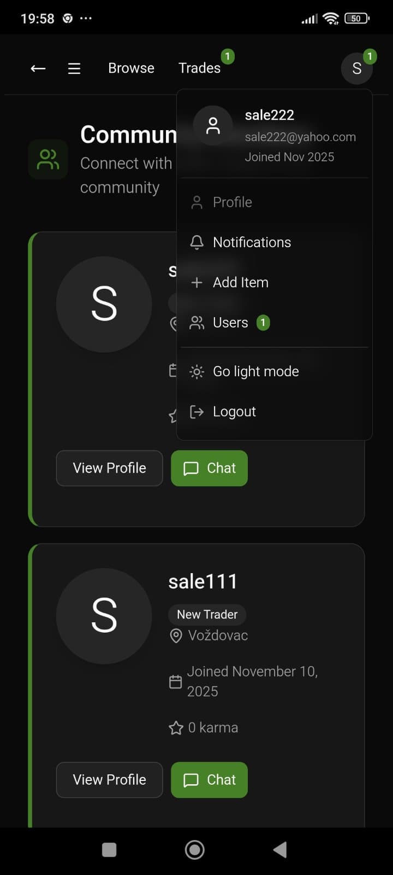The image size is (393, 875).
Task: Open the Trades tab
Action: point(199,68)
